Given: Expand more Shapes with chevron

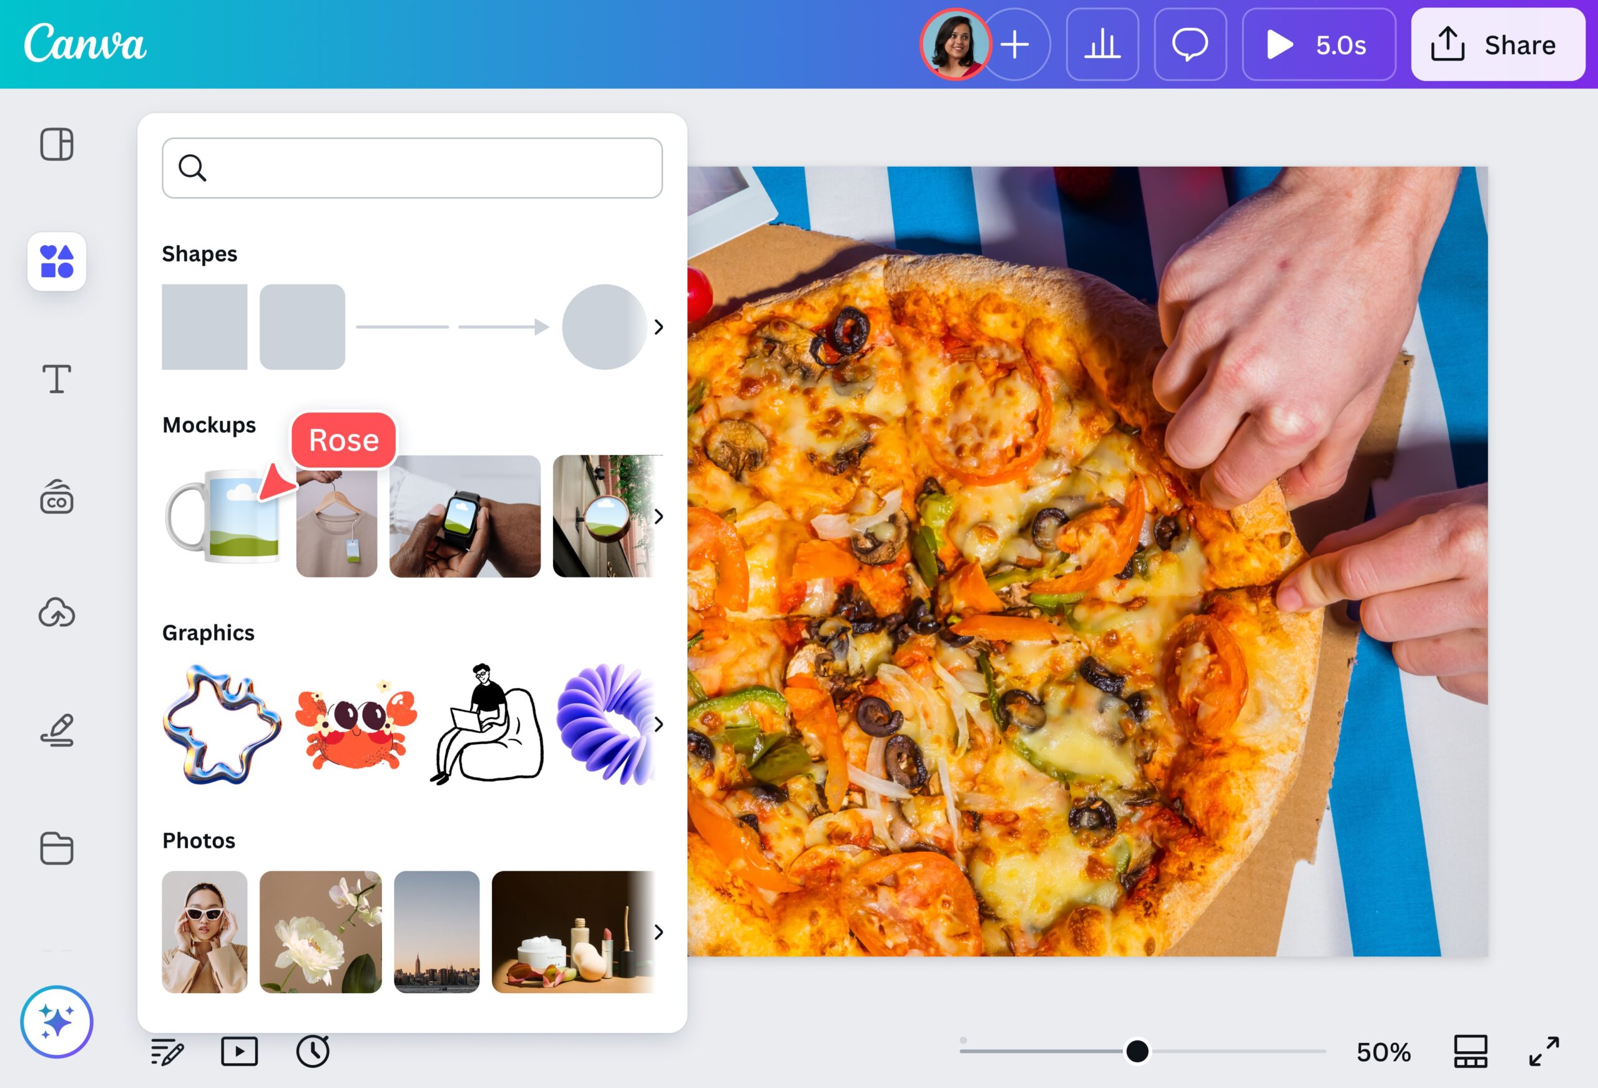Looking at the screenshot, I should [659, 326].
